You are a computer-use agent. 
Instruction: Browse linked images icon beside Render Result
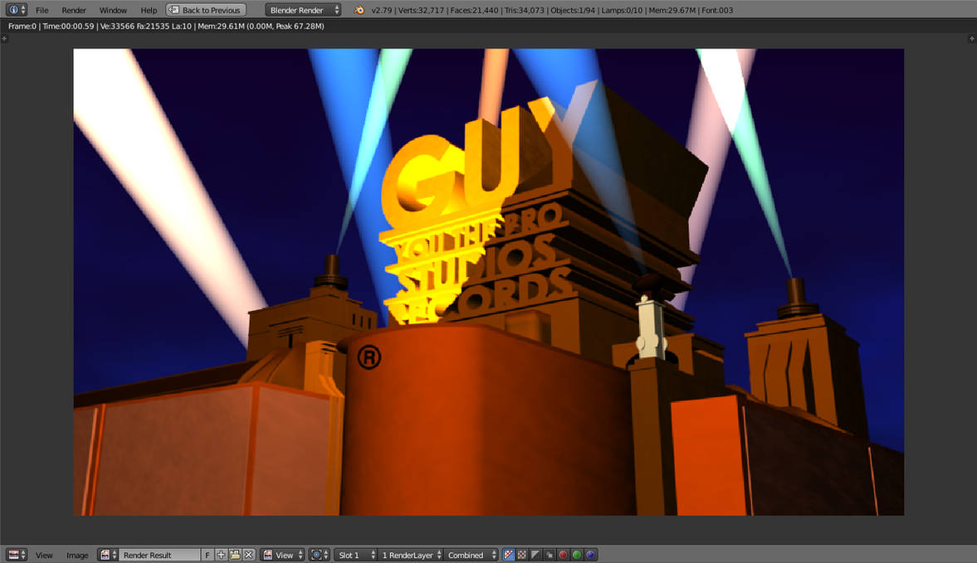(x=109, y=555)
